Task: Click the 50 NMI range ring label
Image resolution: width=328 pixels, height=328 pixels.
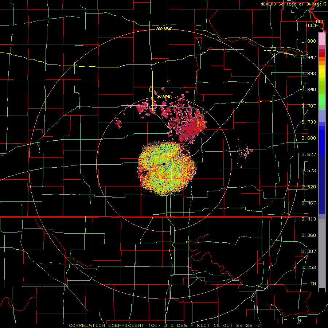Action: pos(164,97)
